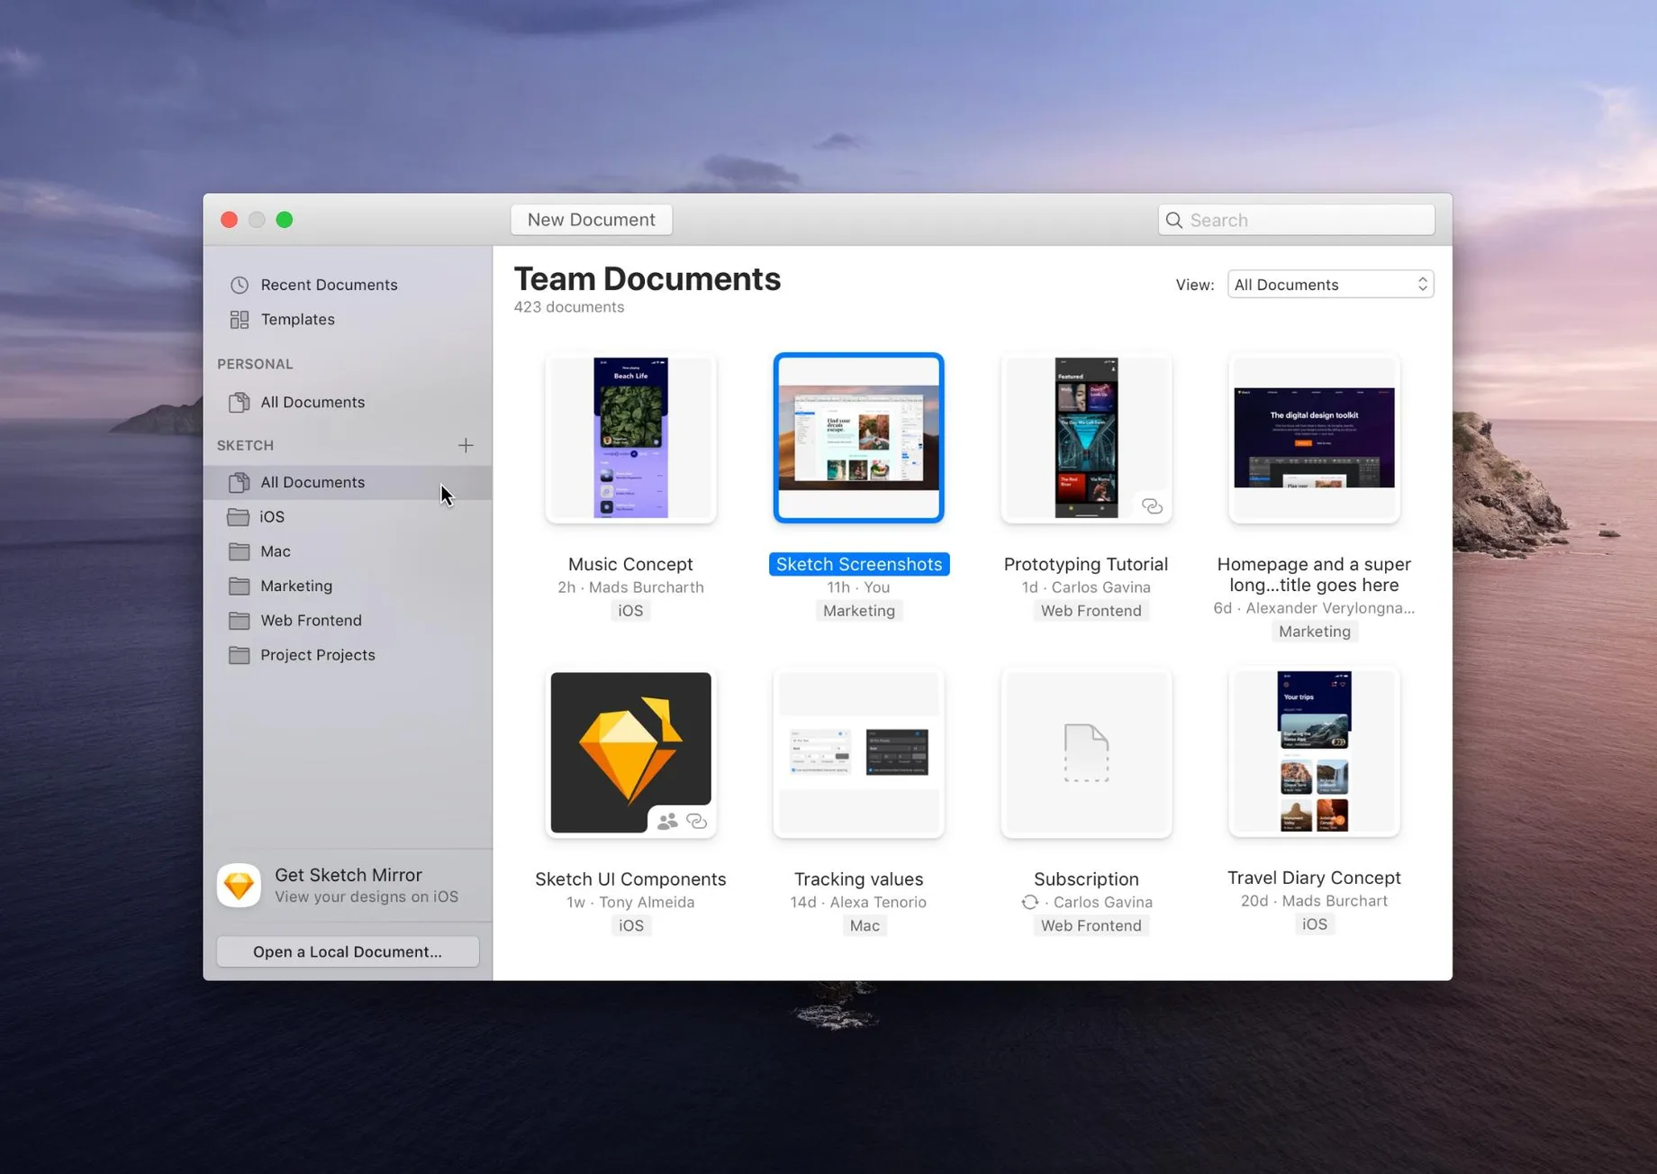Click Web Frontend tag under Subscription
The height and width of the screenshot is (1174, 1657).
coord(1091,925)
